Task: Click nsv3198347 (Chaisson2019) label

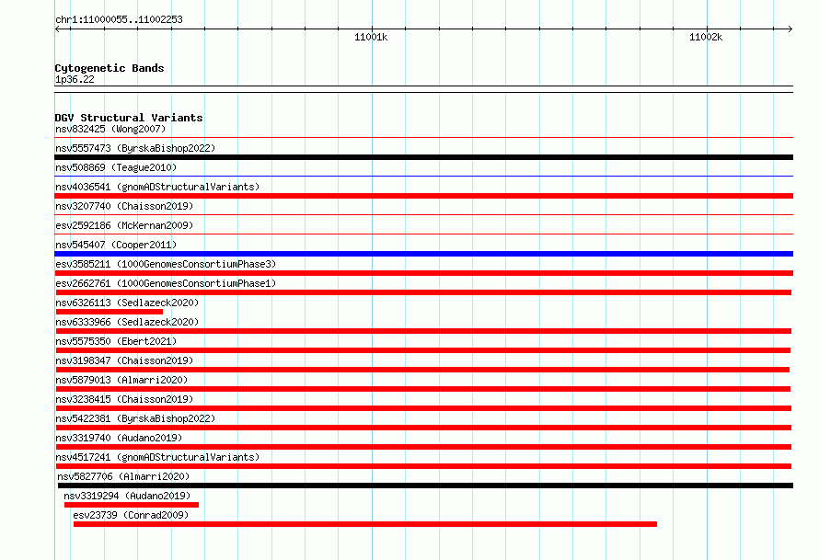Action: click(124, 360)
